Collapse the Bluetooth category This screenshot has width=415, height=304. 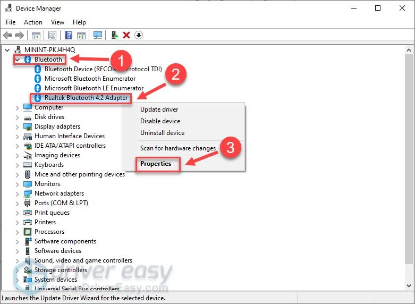[18, 60]
